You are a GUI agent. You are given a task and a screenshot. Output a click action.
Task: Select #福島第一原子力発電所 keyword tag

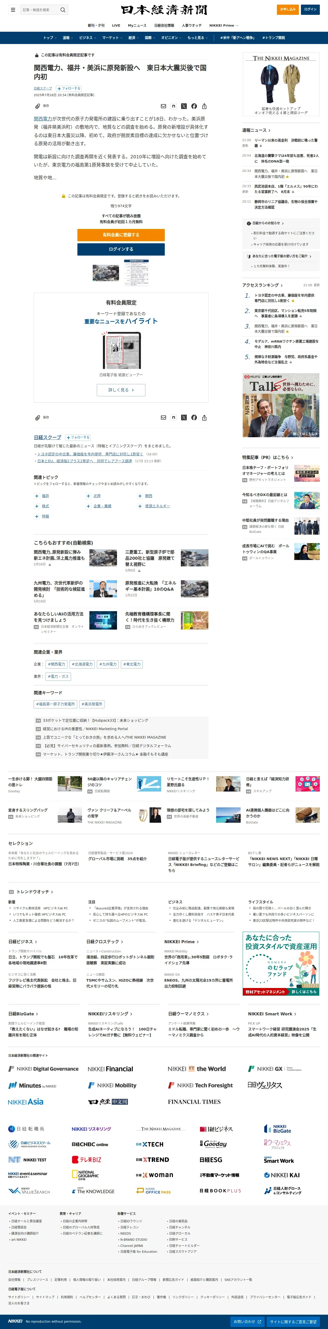[x=56, y=704]
